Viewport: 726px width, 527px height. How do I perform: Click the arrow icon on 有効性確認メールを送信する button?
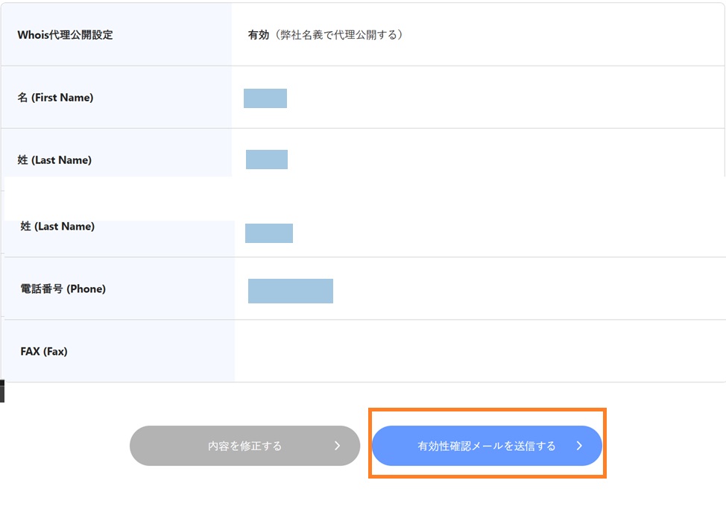pyautogui.click(x=579, y=446)
